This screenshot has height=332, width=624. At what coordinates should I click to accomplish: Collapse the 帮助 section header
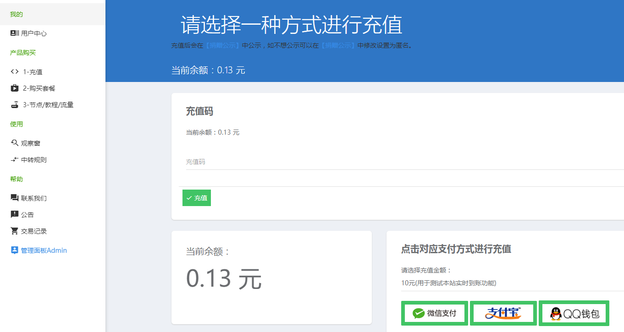point(17,179)
